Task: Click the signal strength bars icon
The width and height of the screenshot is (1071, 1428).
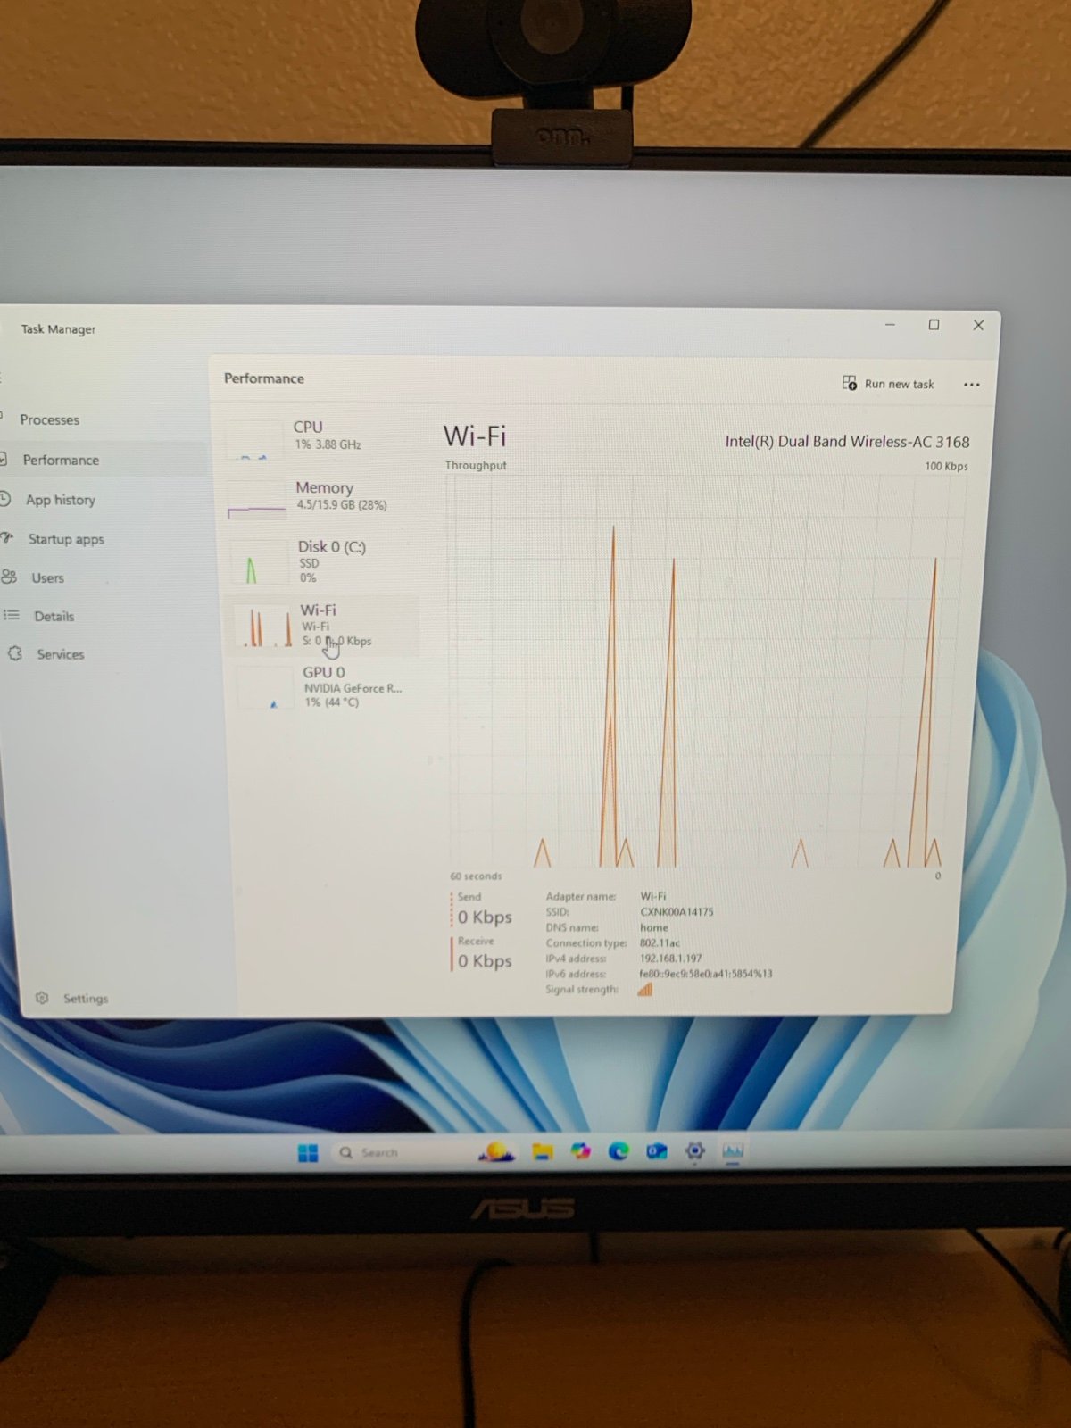Action: click(645, 989)
